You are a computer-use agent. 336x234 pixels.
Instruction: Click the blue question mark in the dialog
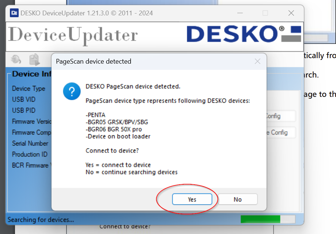tap(71, 92)
